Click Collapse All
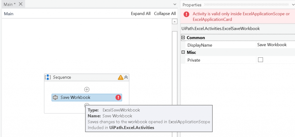Image resolution: width=295 pixels, height=137 pixels. [165, 14]
